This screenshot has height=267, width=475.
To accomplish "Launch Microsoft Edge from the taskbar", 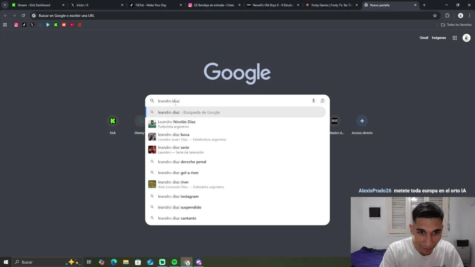I will point(114,262).
